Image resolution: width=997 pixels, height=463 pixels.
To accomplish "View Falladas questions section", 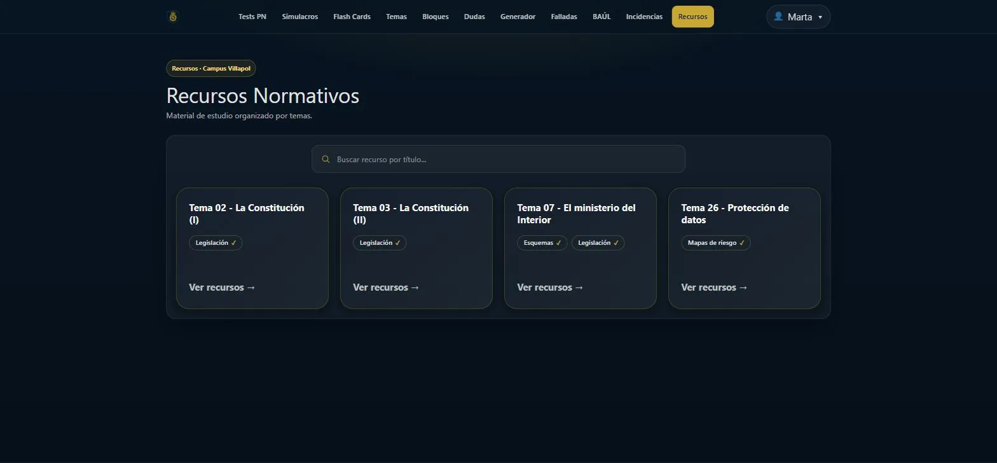I will pyautogui.click(x=564, y=17).
